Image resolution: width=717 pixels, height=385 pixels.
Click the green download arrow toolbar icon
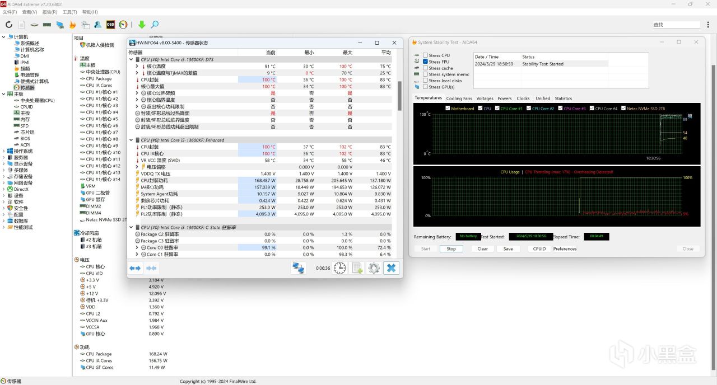tap(142, 25)
